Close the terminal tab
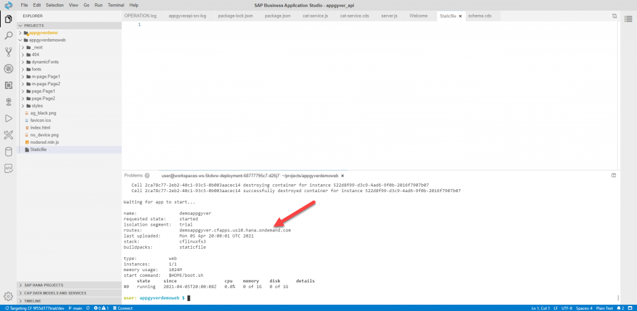Viewport: 637px width, 311px height. 343,176
